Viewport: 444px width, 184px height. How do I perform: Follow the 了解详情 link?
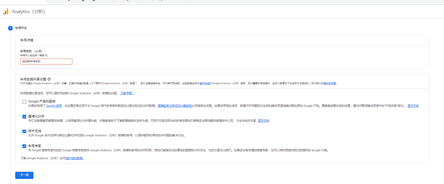pos(127,93)
